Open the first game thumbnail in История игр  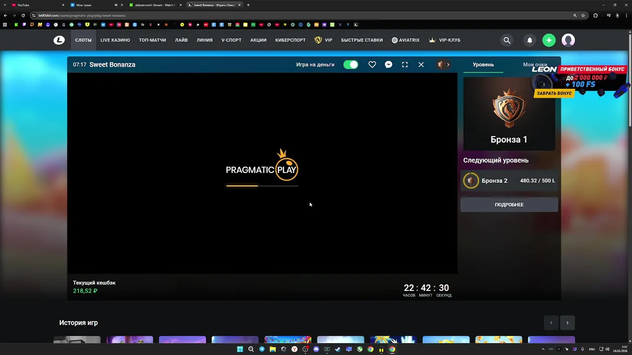(77, 340)
